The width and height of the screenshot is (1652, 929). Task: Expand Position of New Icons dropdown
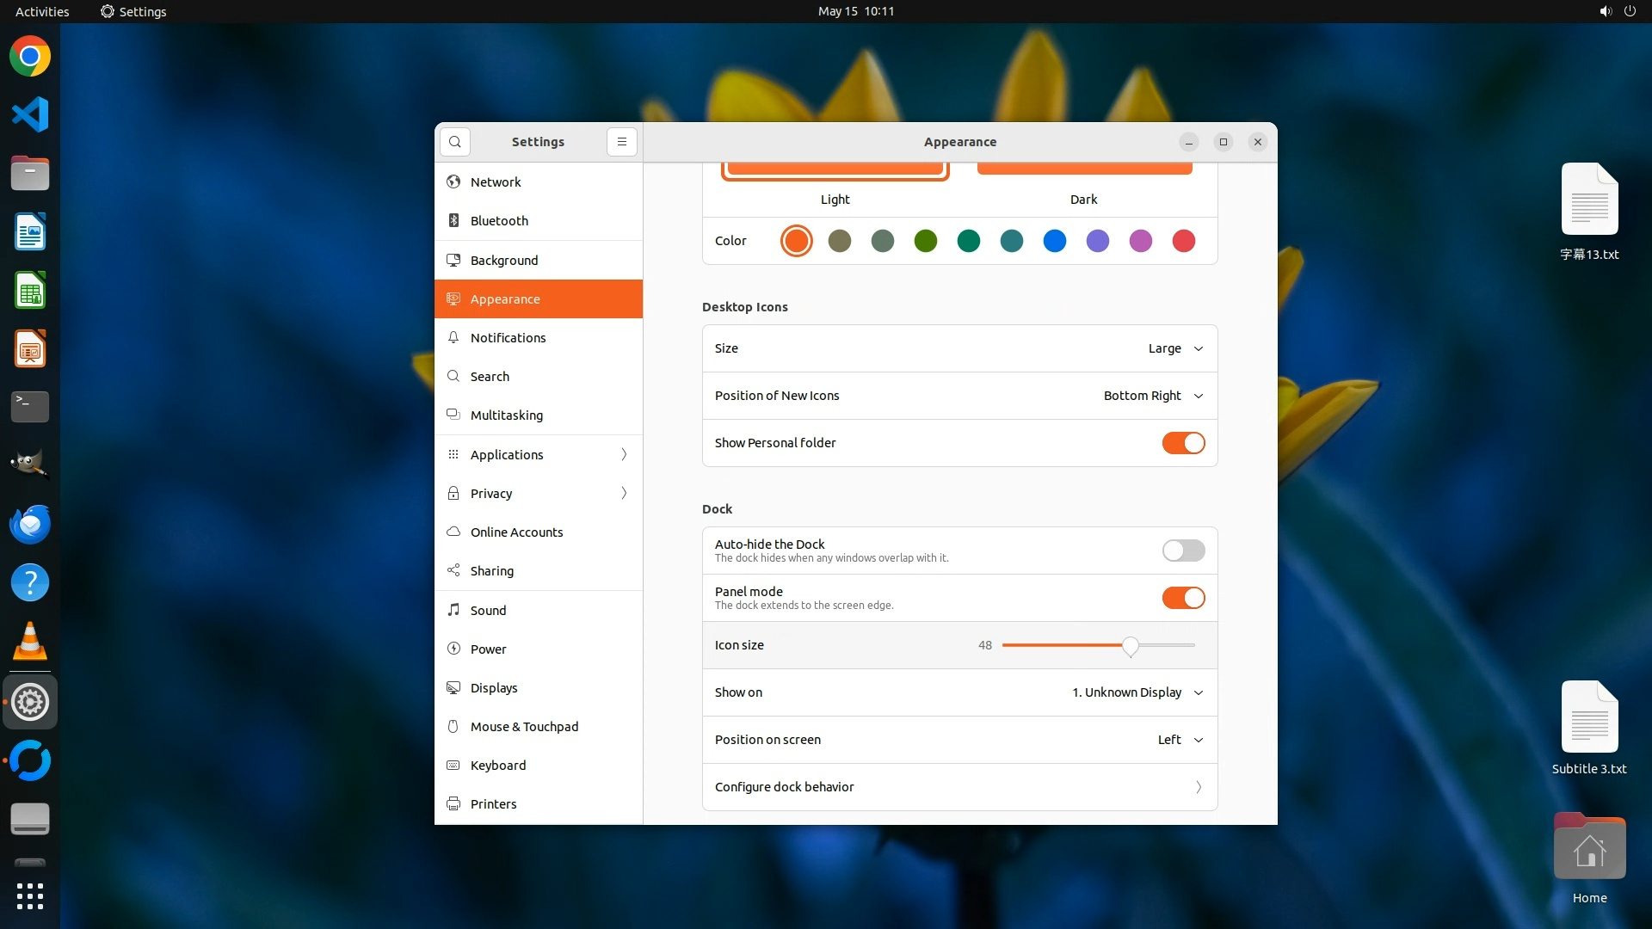tap(1153, 396)
